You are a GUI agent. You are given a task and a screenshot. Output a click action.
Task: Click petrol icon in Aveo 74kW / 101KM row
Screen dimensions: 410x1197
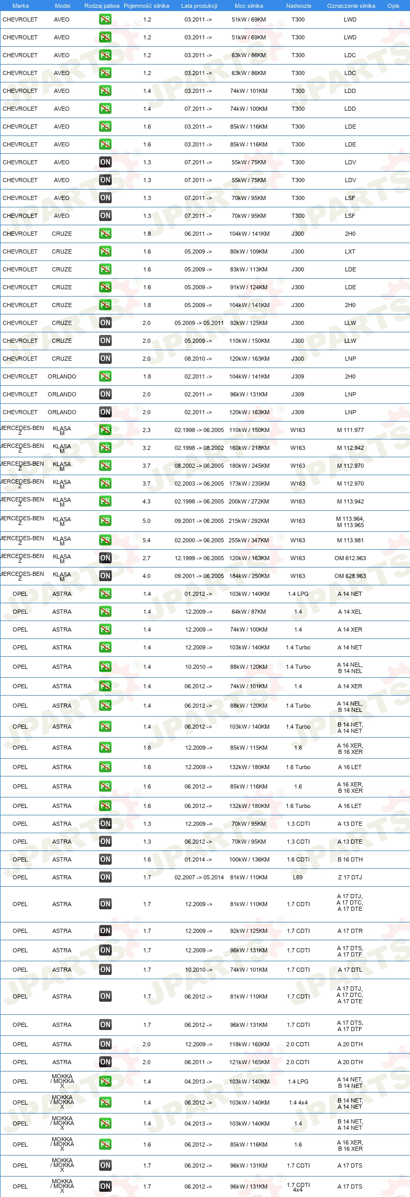105,91
